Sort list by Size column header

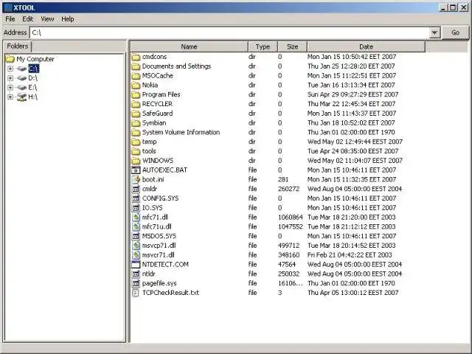coord(292,46)
